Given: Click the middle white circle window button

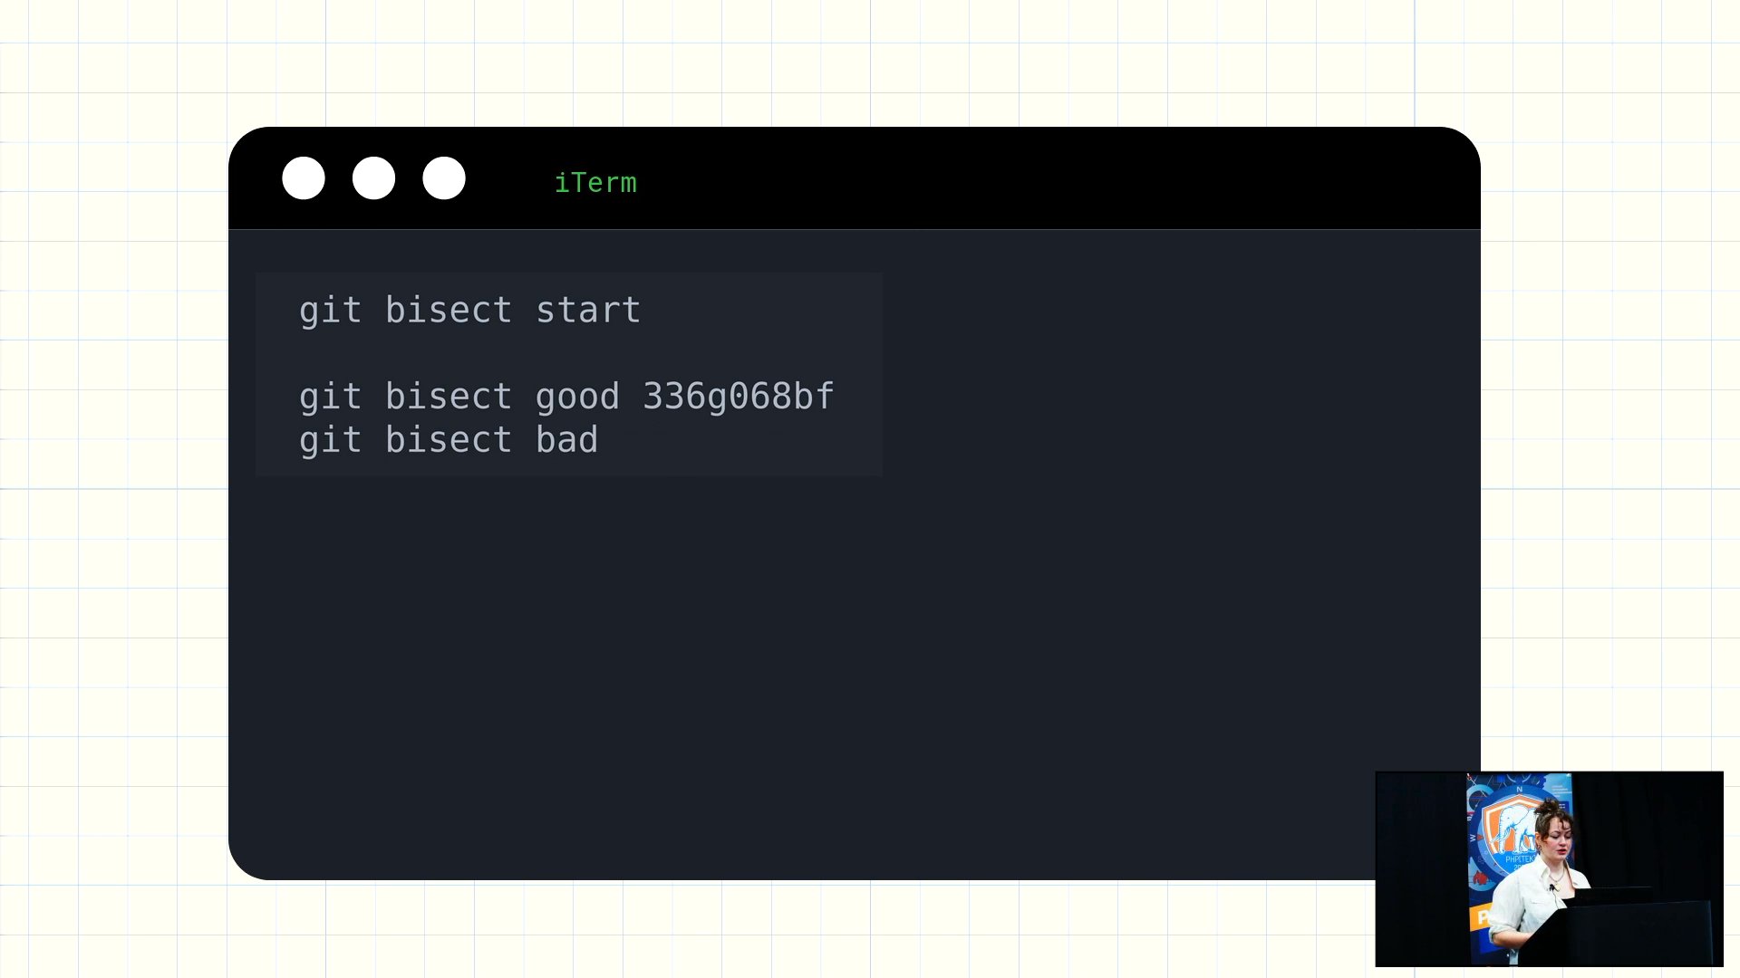Looking at the screenshot, I should (x=373, y=178).
